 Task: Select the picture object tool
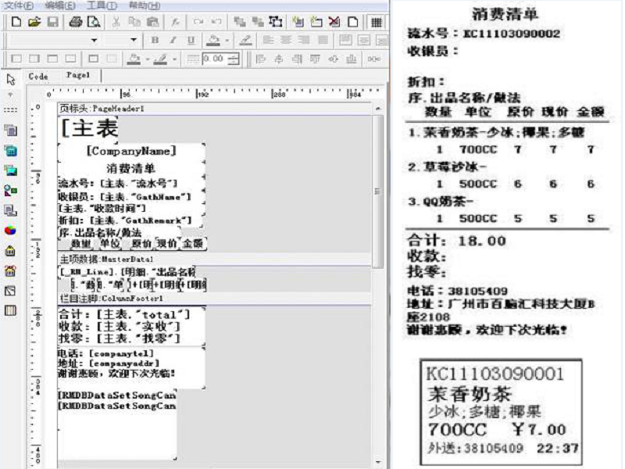coord(11,170)
